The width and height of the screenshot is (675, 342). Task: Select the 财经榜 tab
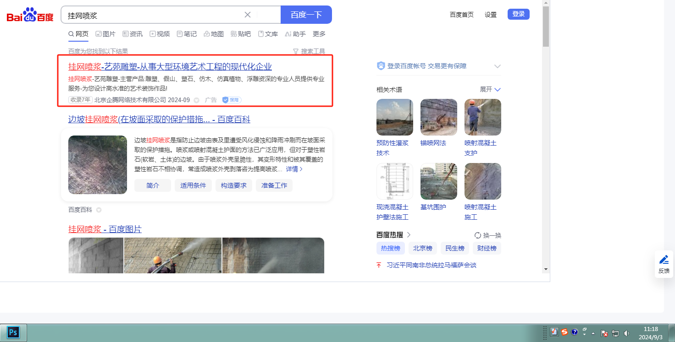[x=487, y=248]
